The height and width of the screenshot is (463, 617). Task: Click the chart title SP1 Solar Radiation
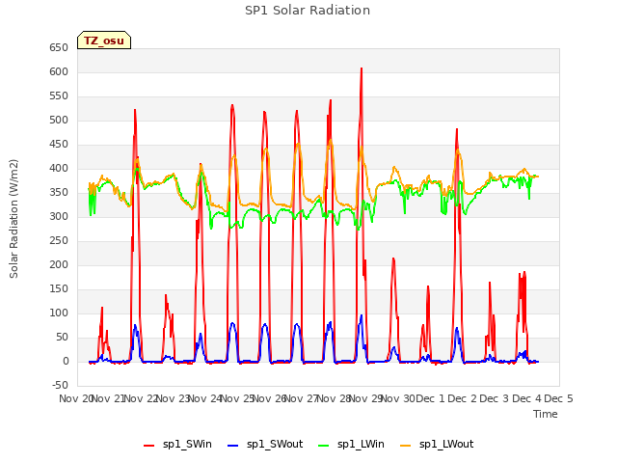[308, 11]
